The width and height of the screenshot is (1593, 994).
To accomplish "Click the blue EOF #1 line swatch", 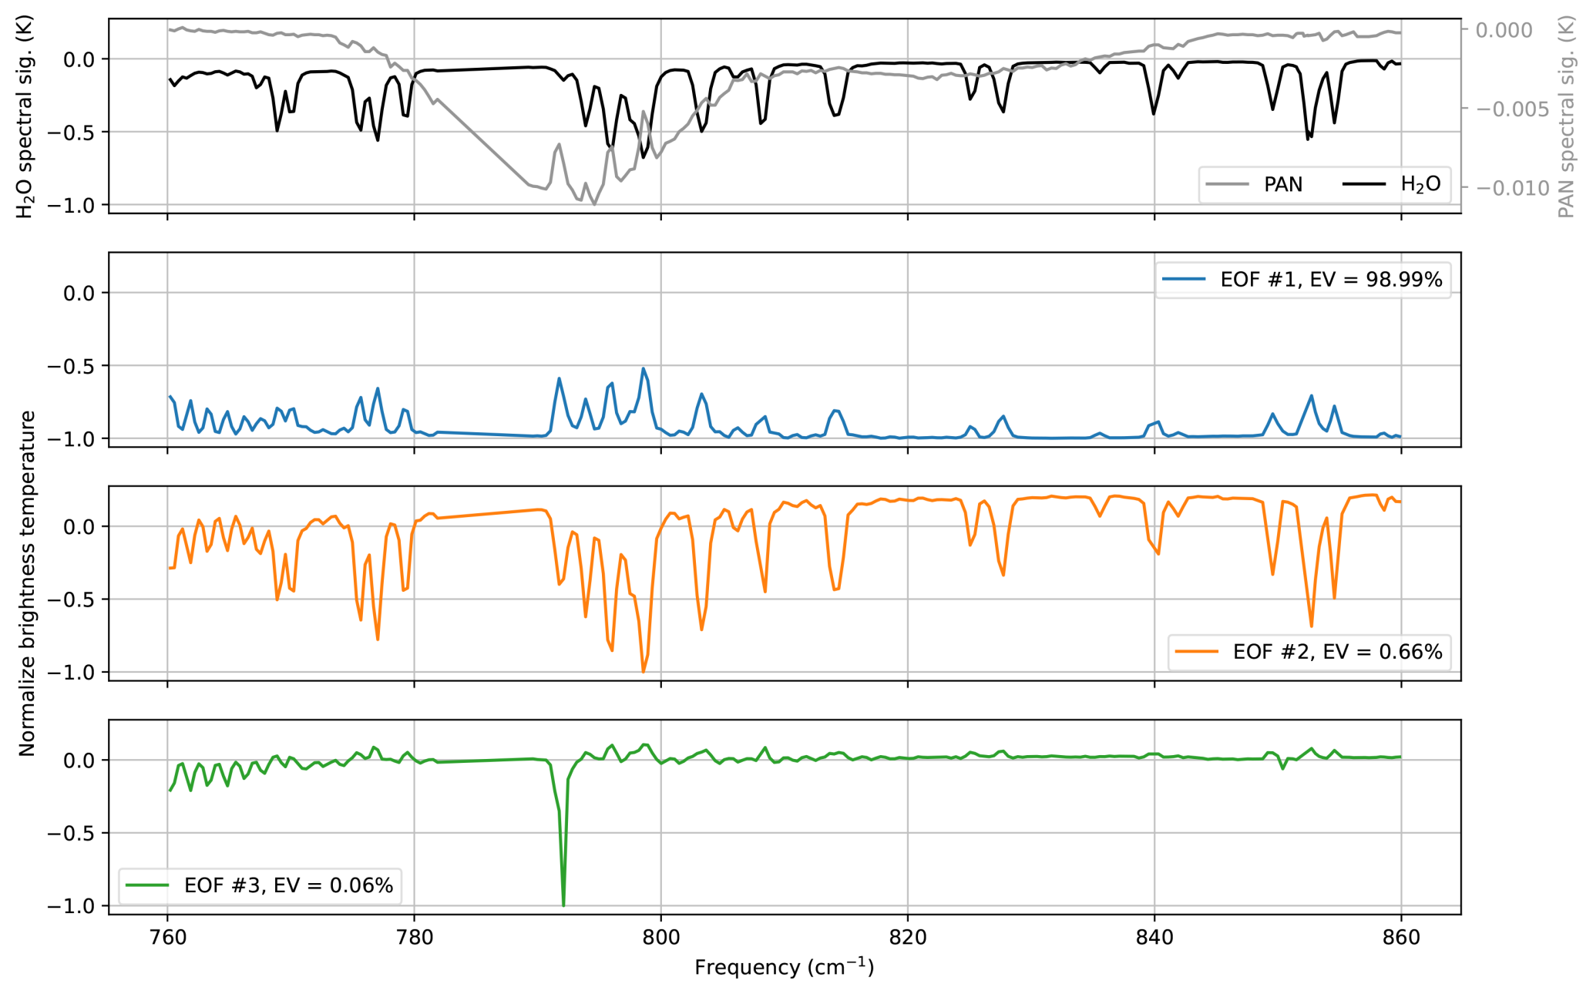I will (1184, 280).
